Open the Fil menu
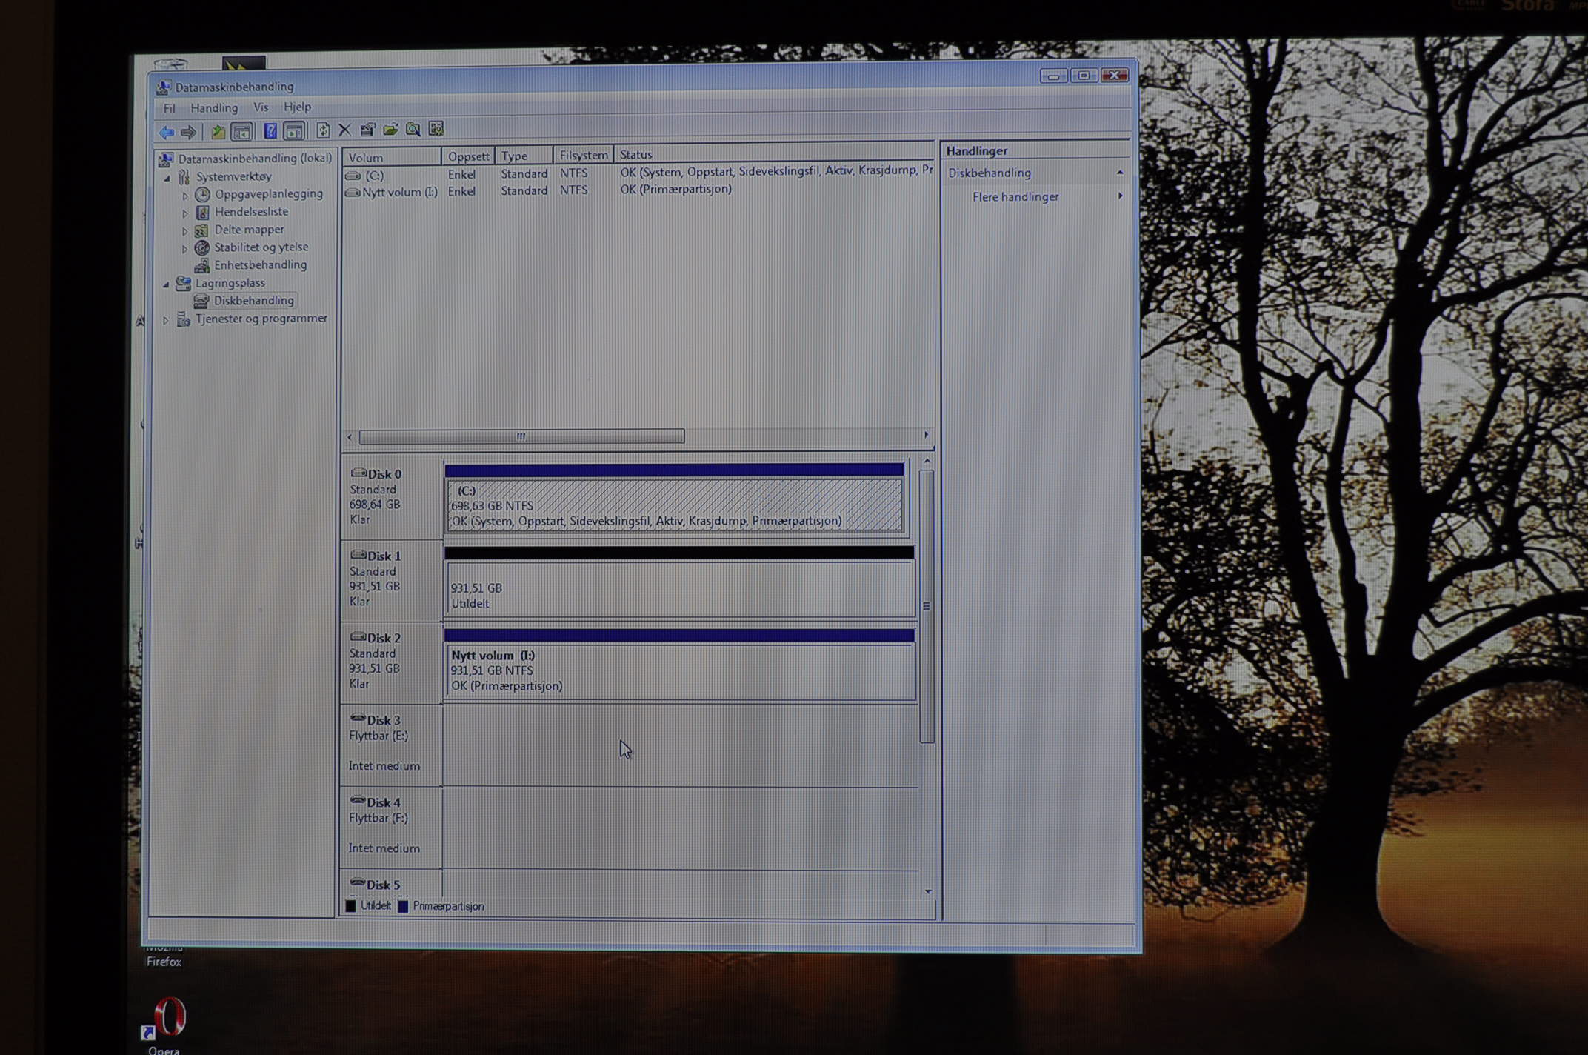 click(x=170, y=108)
